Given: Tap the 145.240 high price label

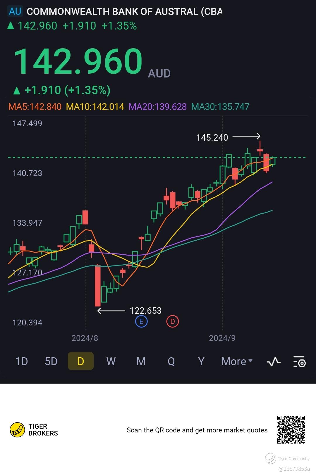Looking at the screenshot, I should [x=212, y=137].
